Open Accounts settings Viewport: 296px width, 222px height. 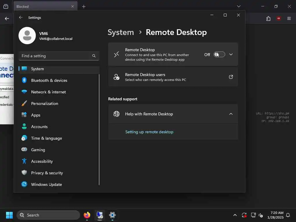pos(59,127)
